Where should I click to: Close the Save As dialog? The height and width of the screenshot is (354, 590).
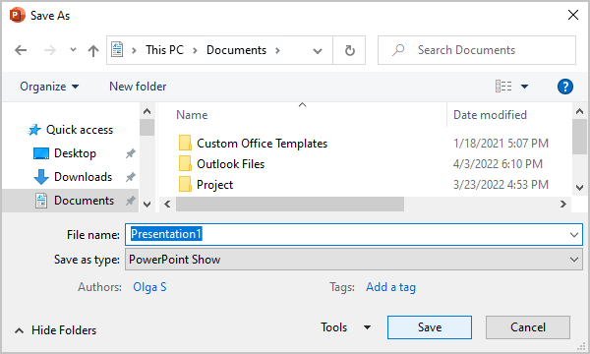coord(573,15)
